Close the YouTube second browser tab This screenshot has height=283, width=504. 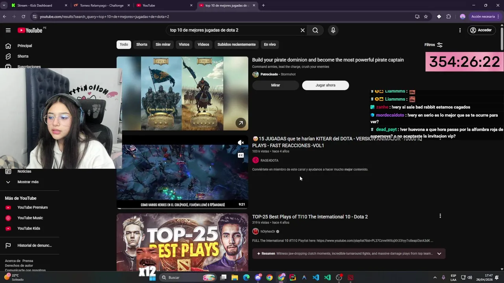pyautogui.click(x=191, y=6)
